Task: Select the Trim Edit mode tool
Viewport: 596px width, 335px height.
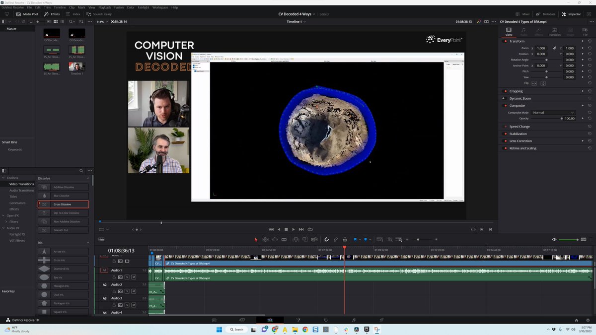Action: pos(266,239)
